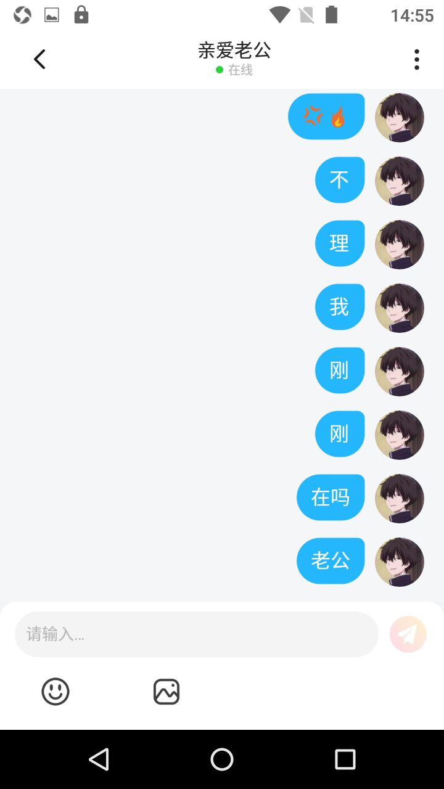This screenshot has height=789, width=444.
Task: Tap the Android home circle button
Action: (222, 759)
